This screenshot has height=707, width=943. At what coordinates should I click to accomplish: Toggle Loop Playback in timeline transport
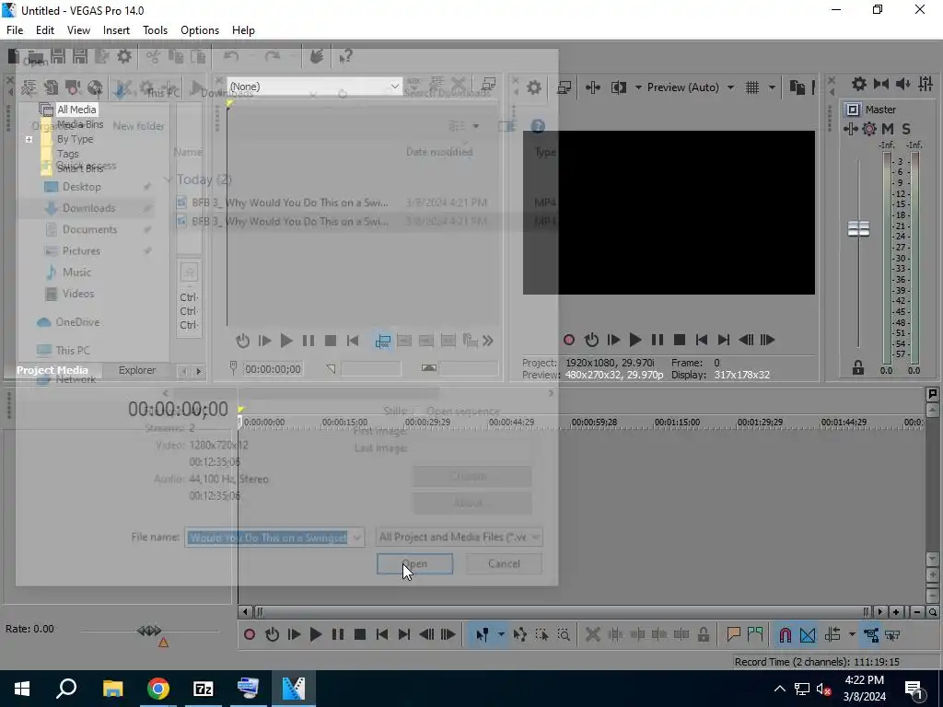(x=272, y=635)
